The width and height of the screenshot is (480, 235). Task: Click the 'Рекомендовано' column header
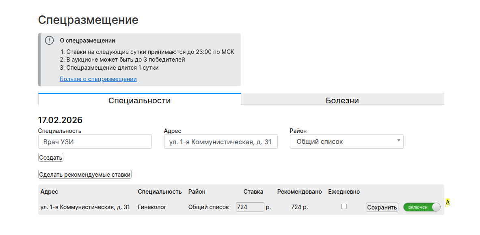tap(299, 192)
